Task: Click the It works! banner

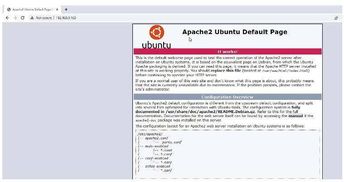Action: click(x=228, y=52)
